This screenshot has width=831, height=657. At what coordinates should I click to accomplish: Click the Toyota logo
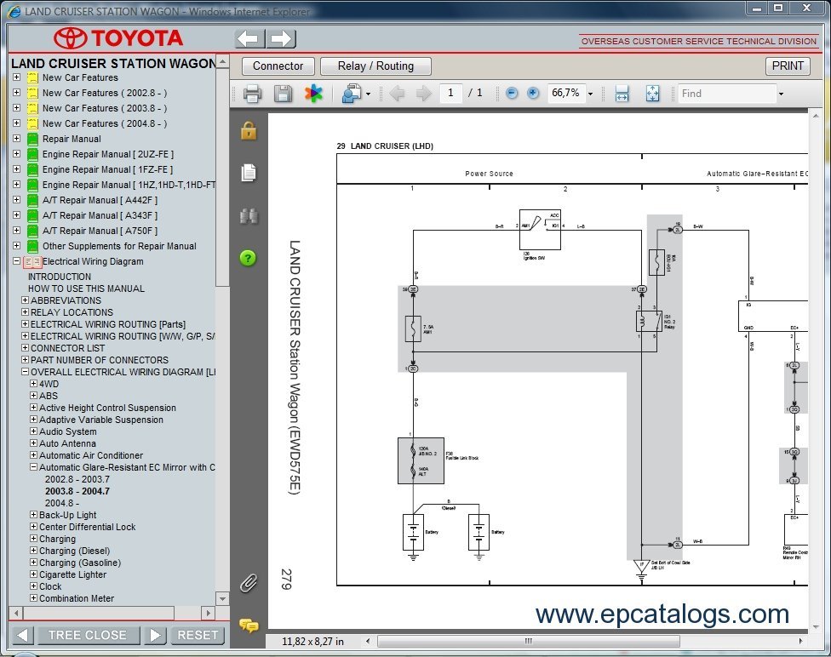(x=118, y=38)
